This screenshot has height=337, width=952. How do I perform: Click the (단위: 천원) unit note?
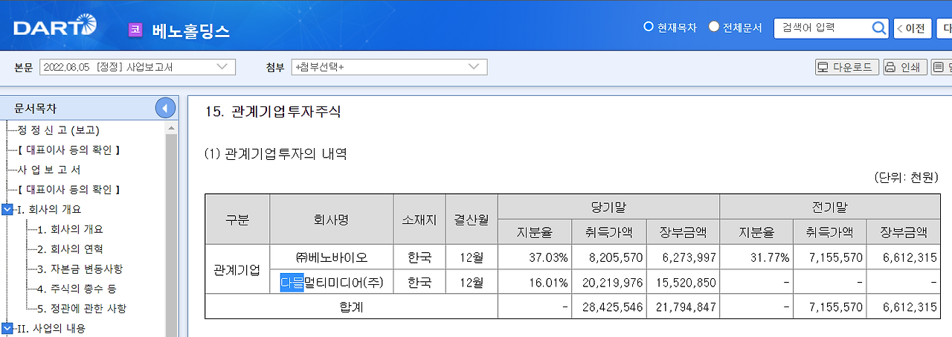907,177
